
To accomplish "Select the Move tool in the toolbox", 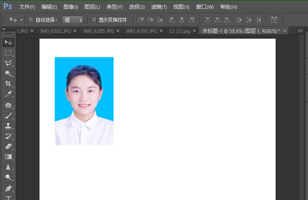I will pos(8,42).
